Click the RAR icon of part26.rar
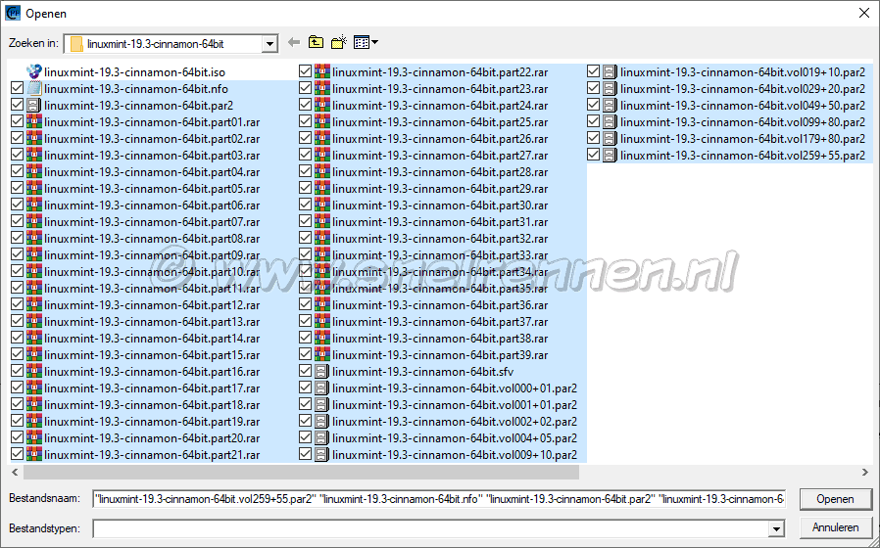This screenshot has height=548, width=880. (322, 138)
